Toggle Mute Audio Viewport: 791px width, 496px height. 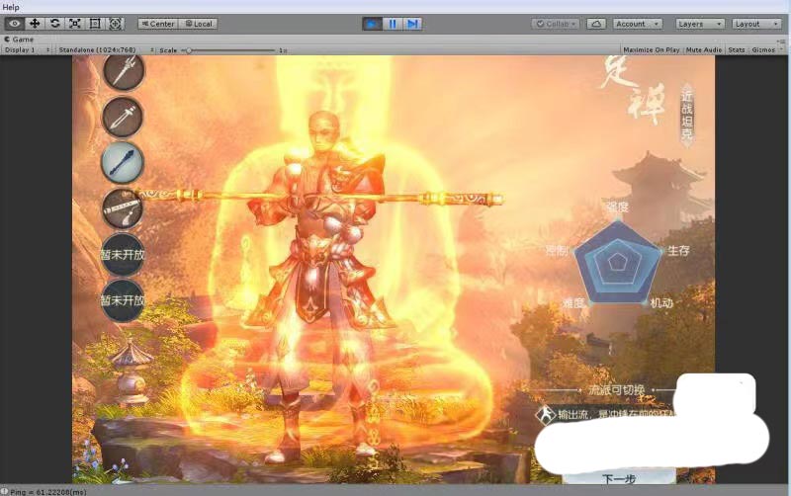[704, 50]
